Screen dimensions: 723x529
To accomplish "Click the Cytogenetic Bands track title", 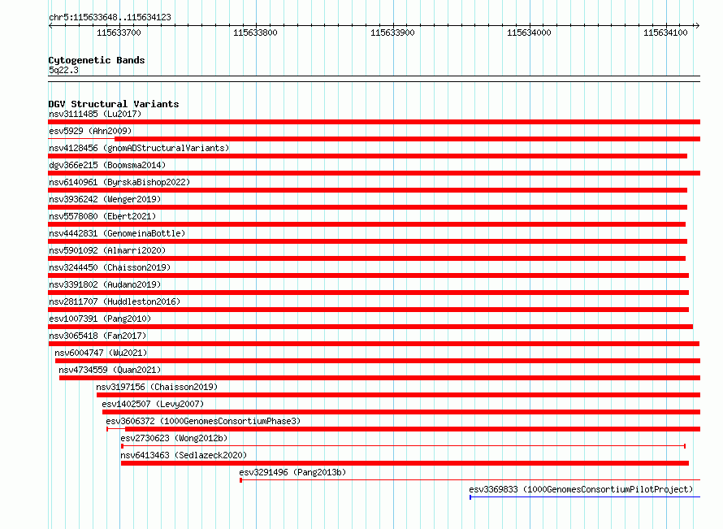I will (x=97, y=60).
